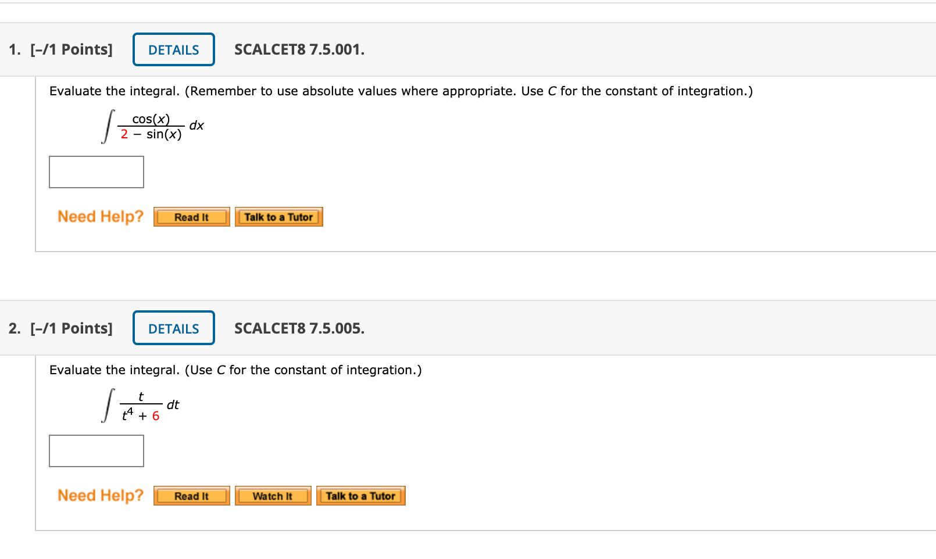Click the [-/1 Points] label of question 2
This screenshot has height=559, width=936.
click(x=70, y=328)
